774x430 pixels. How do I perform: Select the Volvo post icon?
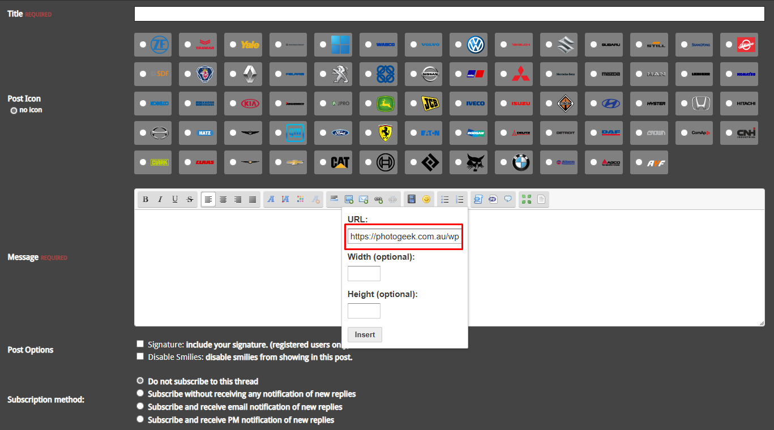click(413, 45)
